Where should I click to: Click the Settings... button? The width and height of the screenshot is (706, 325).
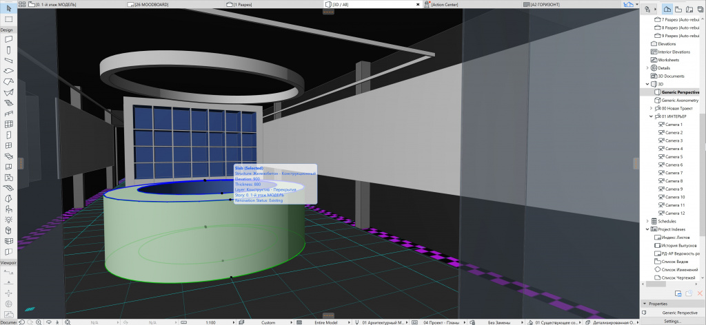pos(673,321)
